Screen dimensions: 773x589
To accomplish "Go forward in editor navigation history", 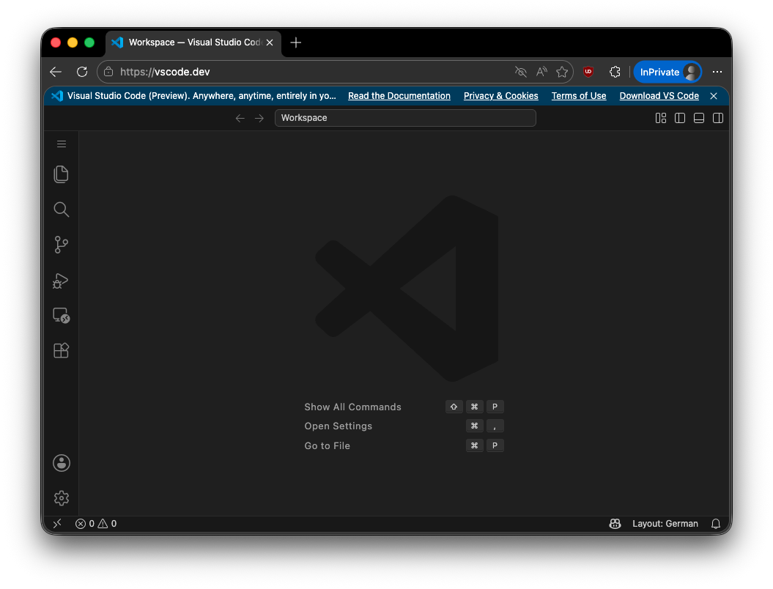I will (x=259, y=118).
